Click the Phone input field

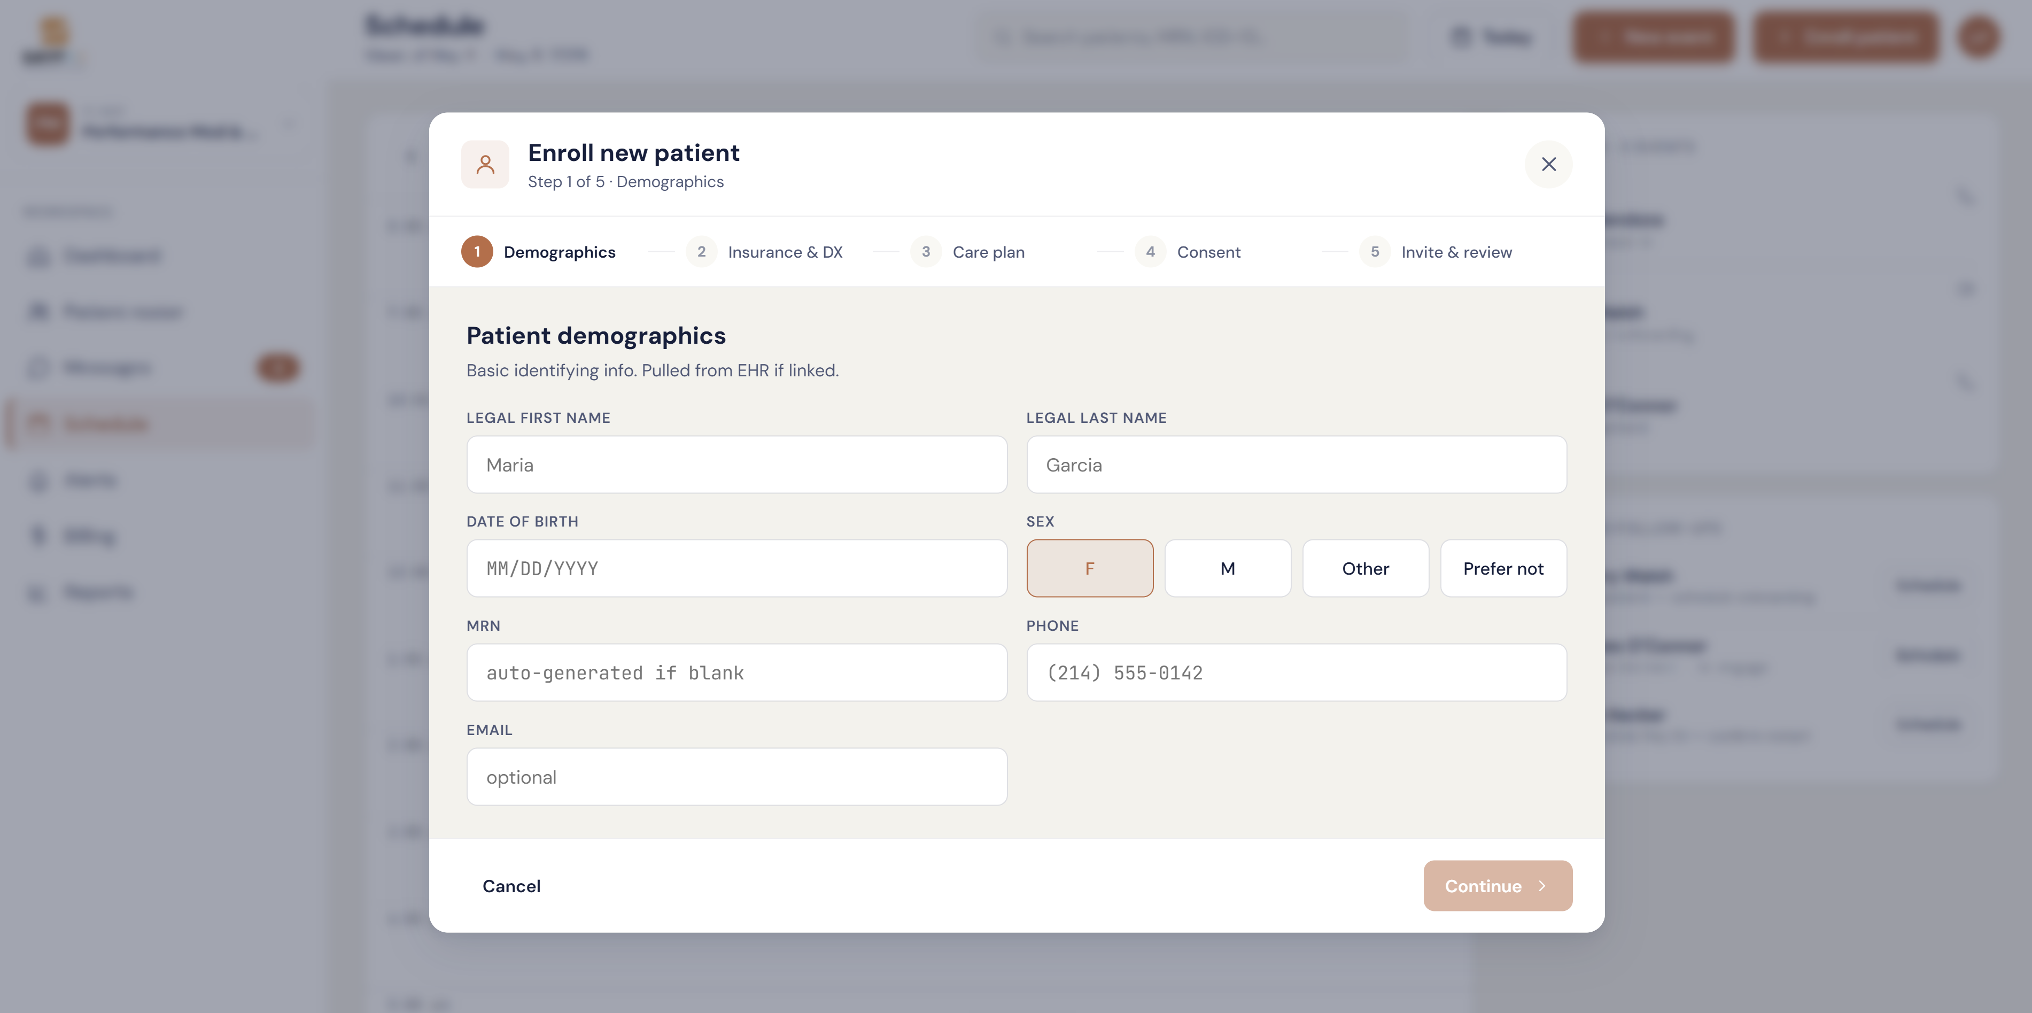click(1296, 672)
